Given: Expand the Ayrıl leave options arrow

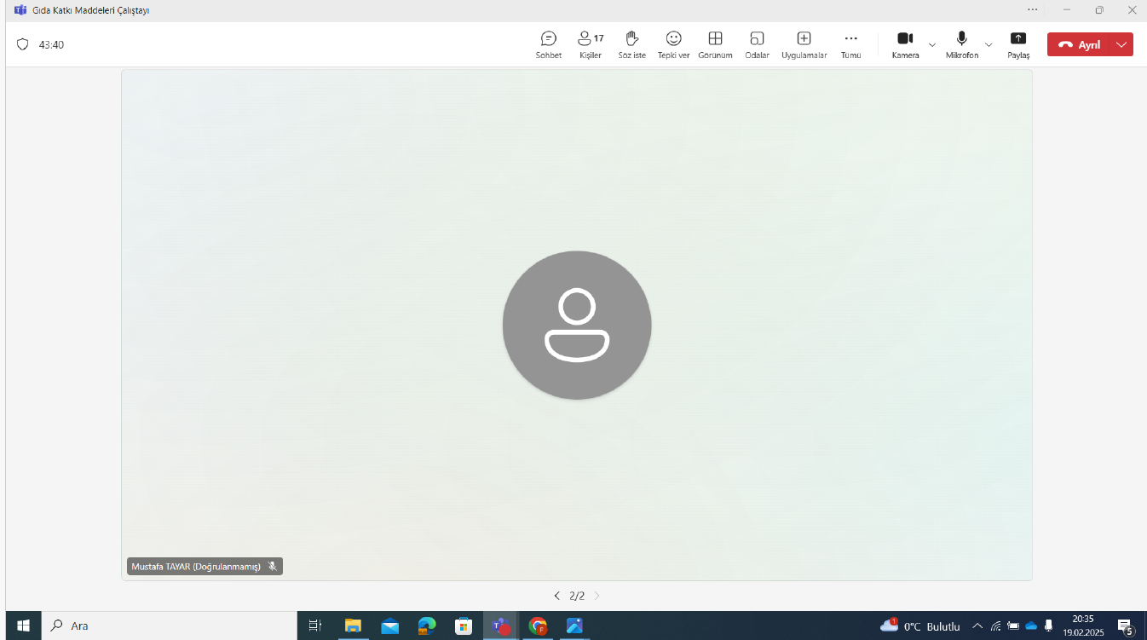Looking at the screenshot, I should [x=1122, y=45].
